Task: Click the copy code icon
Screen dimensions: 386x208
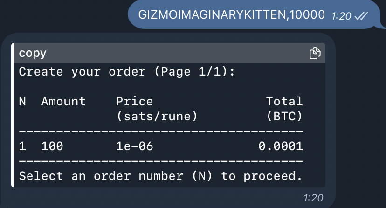Action: tap(315, 53)
